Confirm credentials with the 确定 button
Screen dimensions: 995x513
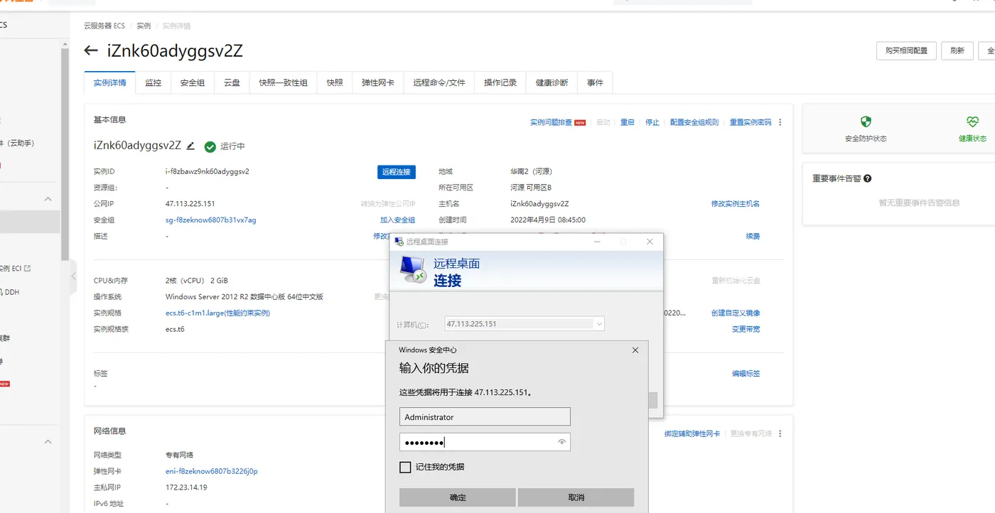[x=458, y=497]
